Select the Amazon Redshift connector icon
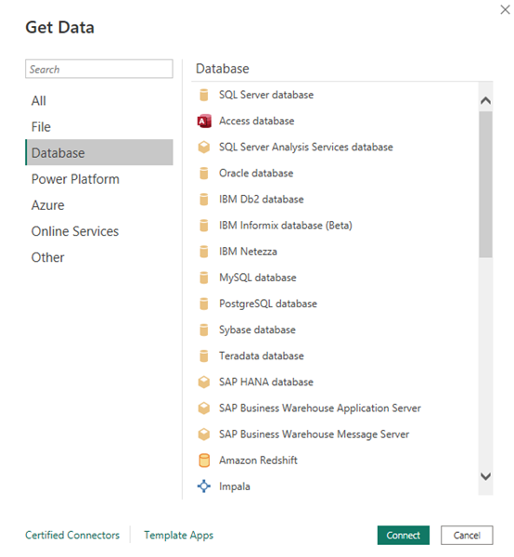Screen dimensions: 514x557 204,460
